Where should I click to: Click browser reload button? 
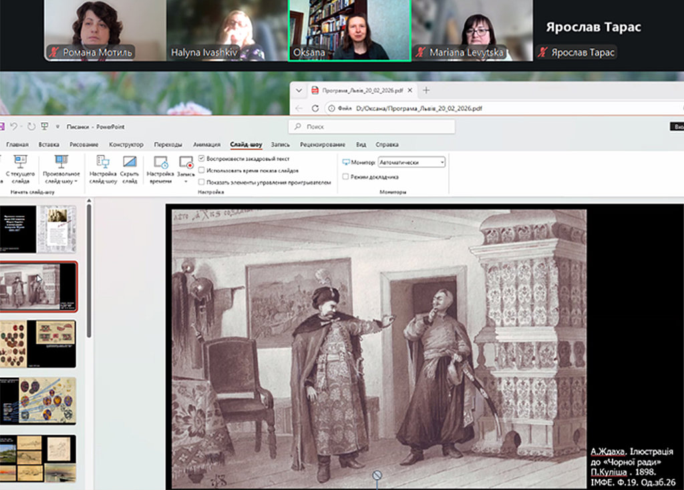tap(315, 108)
